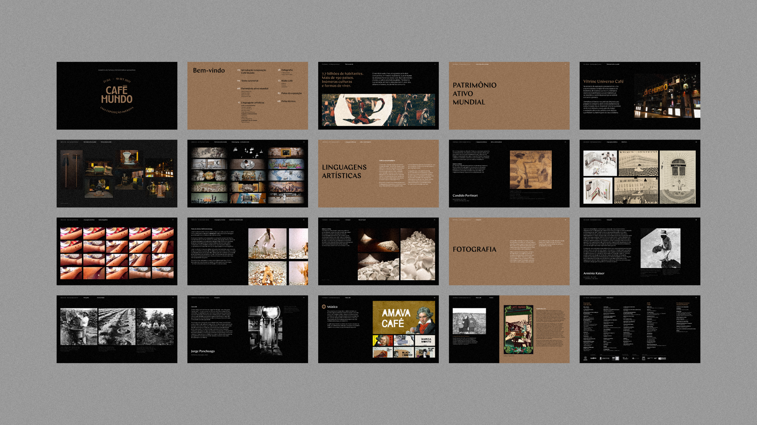Open the Armínio Kaiser slide
Image resolution: width=757 pixels, height=425 pixels.
(640, 251)
